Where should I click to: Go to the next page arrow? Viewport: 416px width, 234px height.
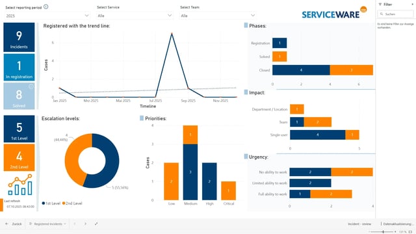point(85,224)
